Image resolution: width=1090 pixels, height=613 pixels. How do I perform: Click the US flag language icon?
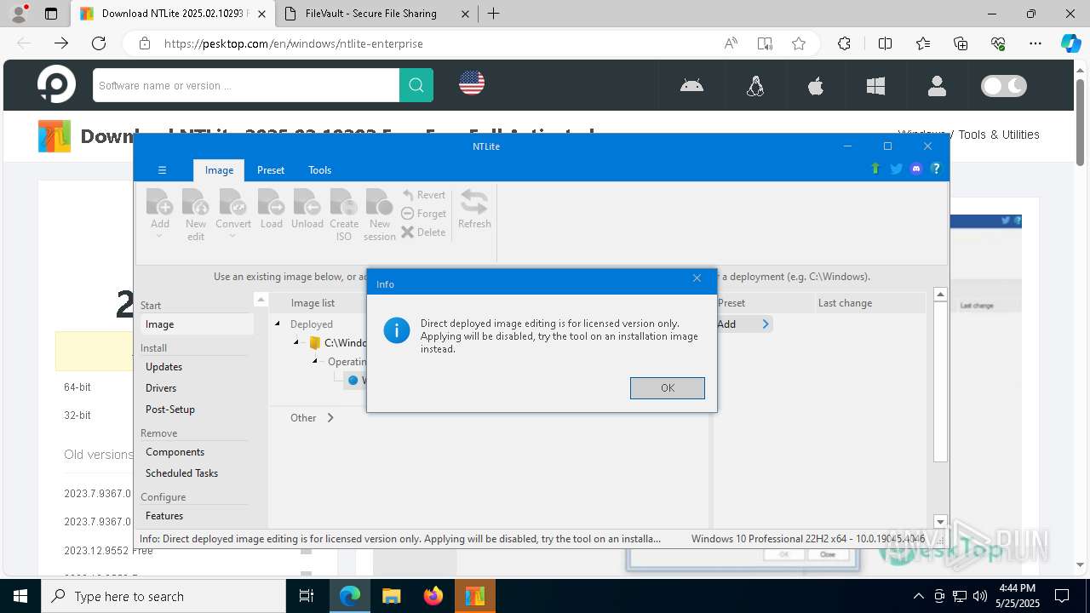coord(472,83)
